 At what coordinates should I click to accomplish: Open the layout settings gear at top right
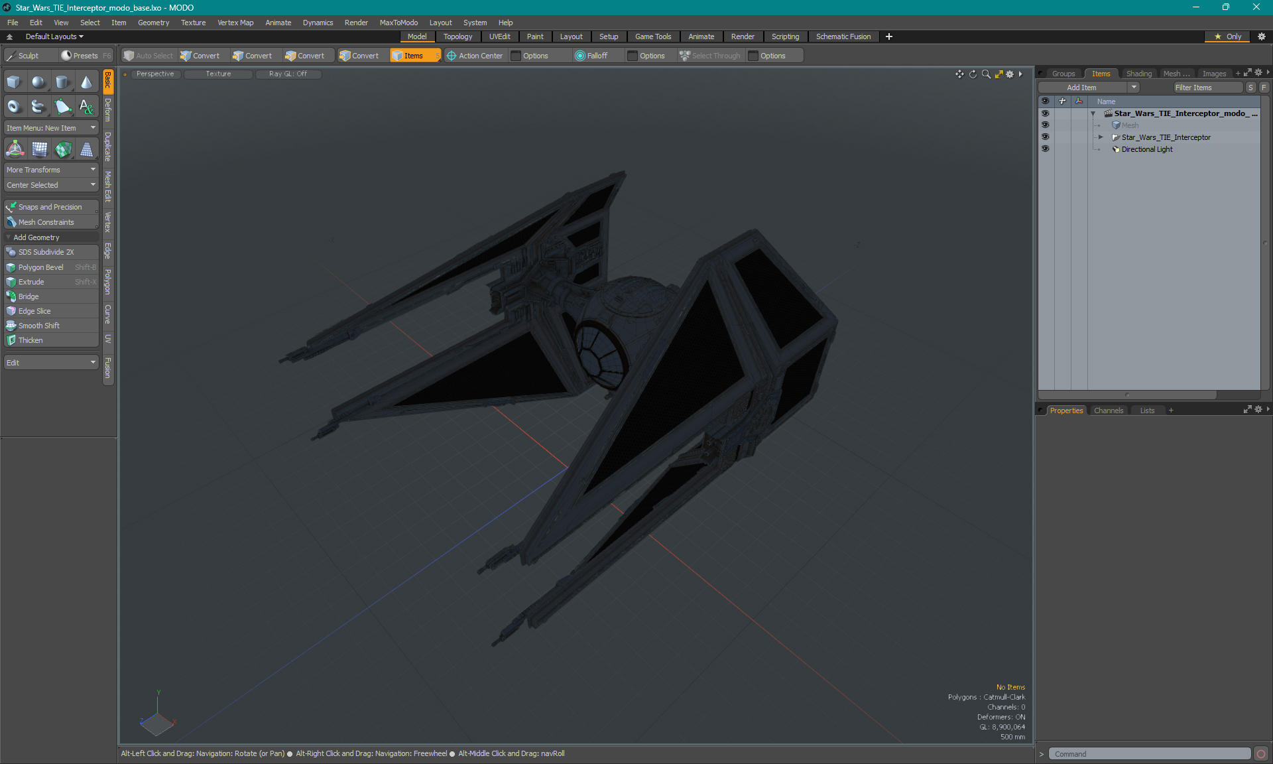(x=1262, y=36)
